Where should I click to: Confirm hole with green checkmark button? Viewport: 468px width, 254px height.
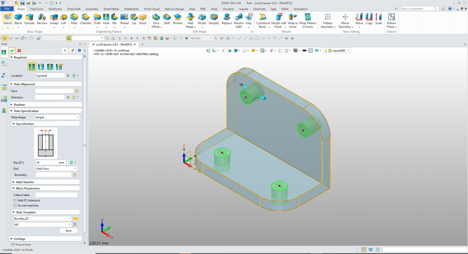click(x=12, y=50)
